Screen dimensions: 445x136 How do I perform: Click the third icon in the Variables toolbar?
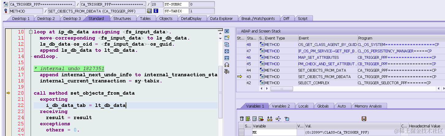pos(254,119)
